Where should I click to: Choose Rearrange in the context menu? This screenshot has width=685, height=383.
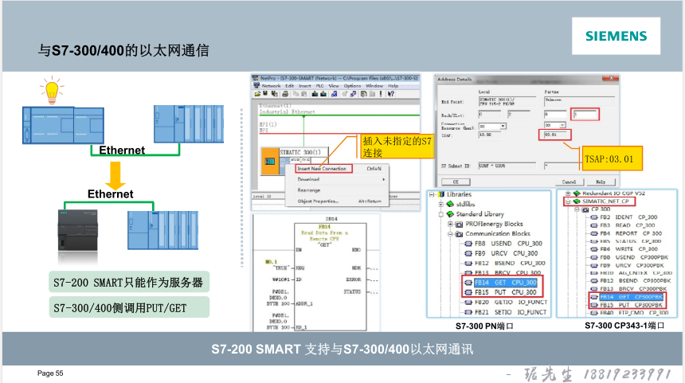click(336, 190)
